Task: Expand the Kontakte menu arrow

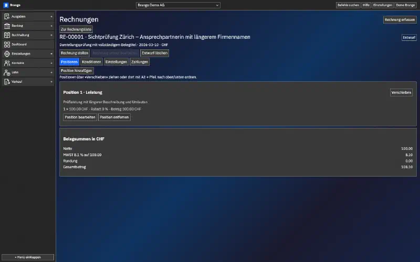Action: tap(51, 63)
